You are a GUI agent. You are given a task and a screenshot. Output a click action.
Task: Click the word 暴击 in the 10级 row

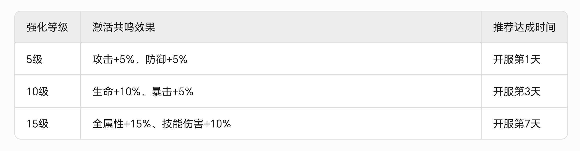(162, 92)
